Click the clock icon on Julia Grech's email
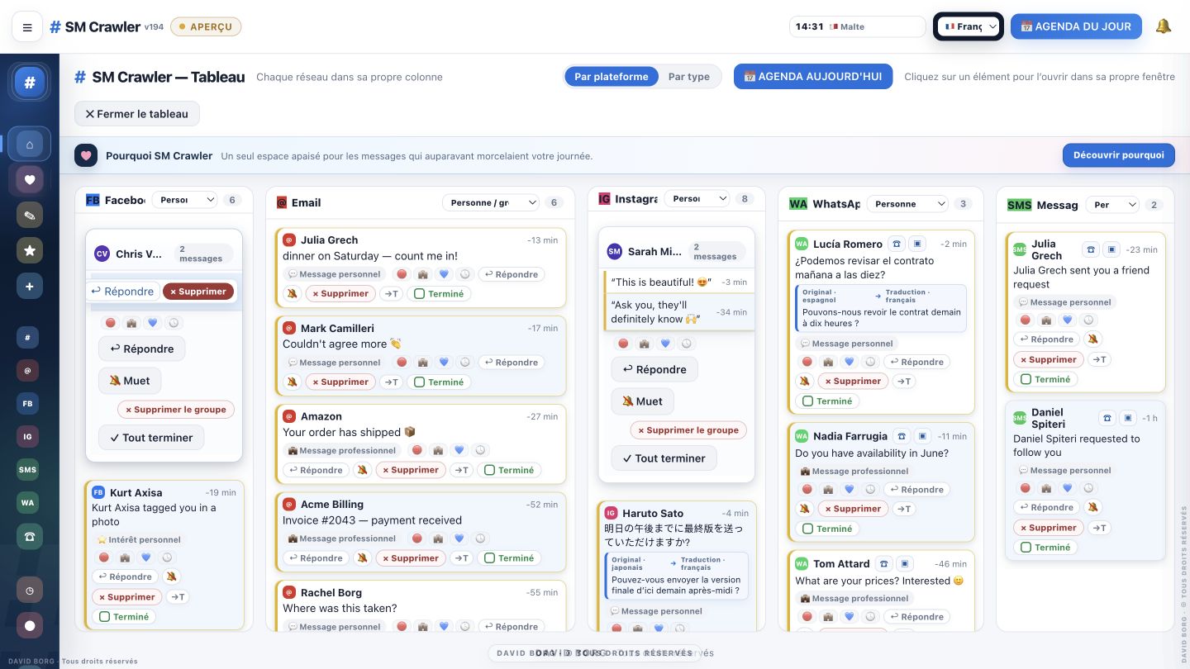The width and height of the screenshot is (1190, 669). (464, 274)
